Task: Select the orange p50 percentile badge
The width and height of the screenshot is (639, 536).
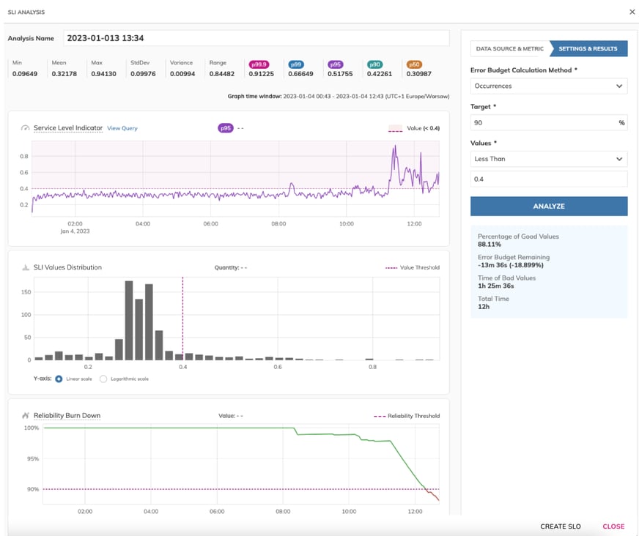Action: click(x=414, y=64)
